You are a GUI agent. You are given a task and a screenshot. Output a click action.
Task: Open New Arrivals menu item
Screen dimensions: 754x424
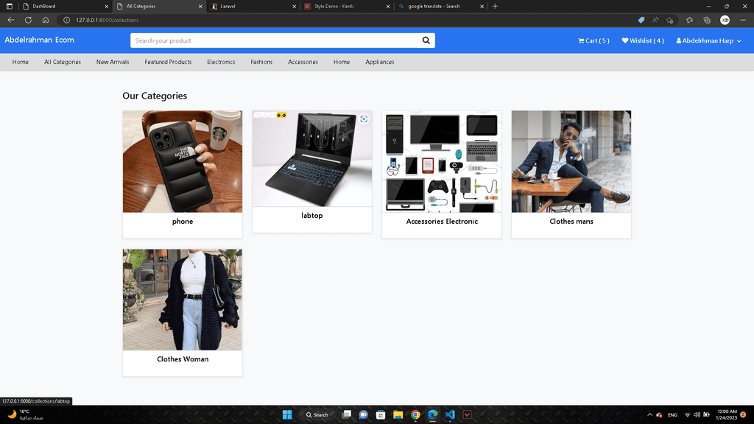(113, 62)
